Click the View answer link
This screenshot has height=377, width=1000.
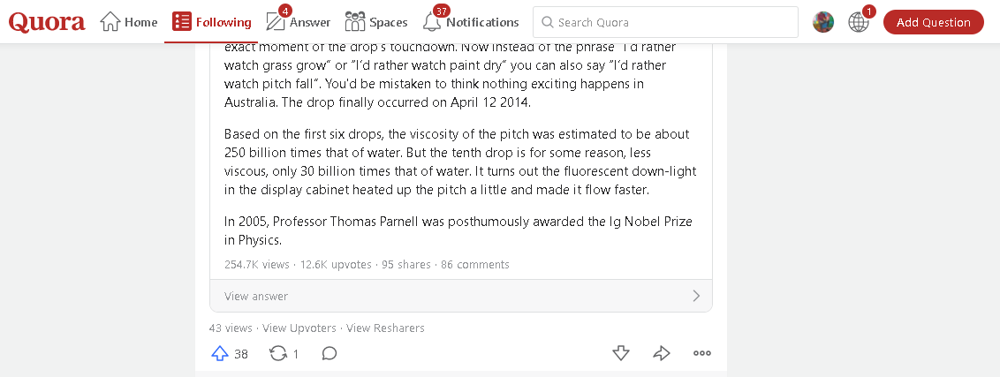pos(256,296)
